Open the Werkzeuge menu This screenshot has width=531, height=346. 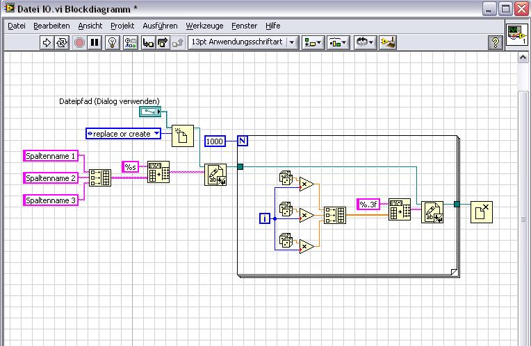(204, 26)
